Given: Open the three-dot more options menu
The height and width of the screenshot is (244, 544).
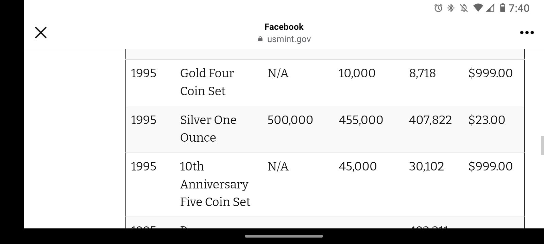Looking at the screenshot, I should click(527, 33).
